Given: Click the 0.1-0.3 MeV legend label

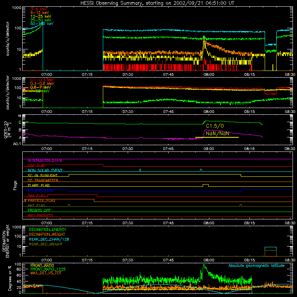Looking at the screenshot, I should [x=42, y=80].
